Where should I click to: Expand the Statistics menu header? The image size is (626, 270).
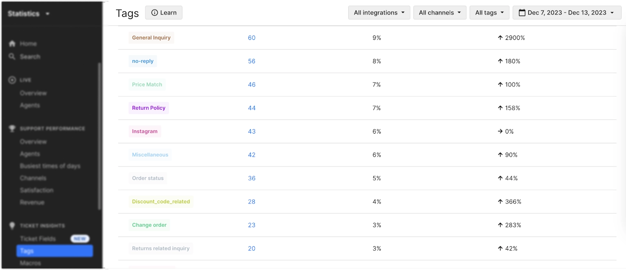click(x=29, y=14)
